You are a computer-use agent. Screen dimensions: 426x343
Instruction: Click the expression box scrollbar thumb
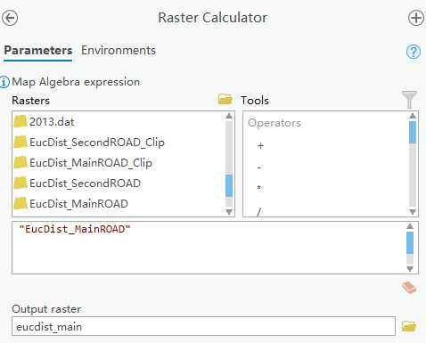410,243
